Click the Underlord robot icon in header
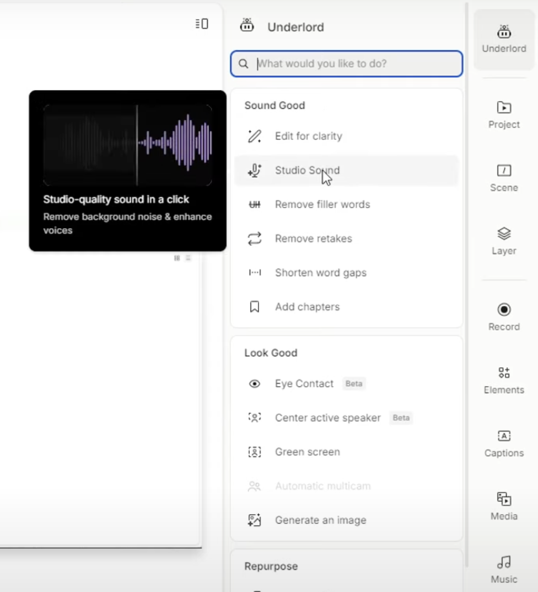Screen dimensions: 538x592 tap(247, 25)
